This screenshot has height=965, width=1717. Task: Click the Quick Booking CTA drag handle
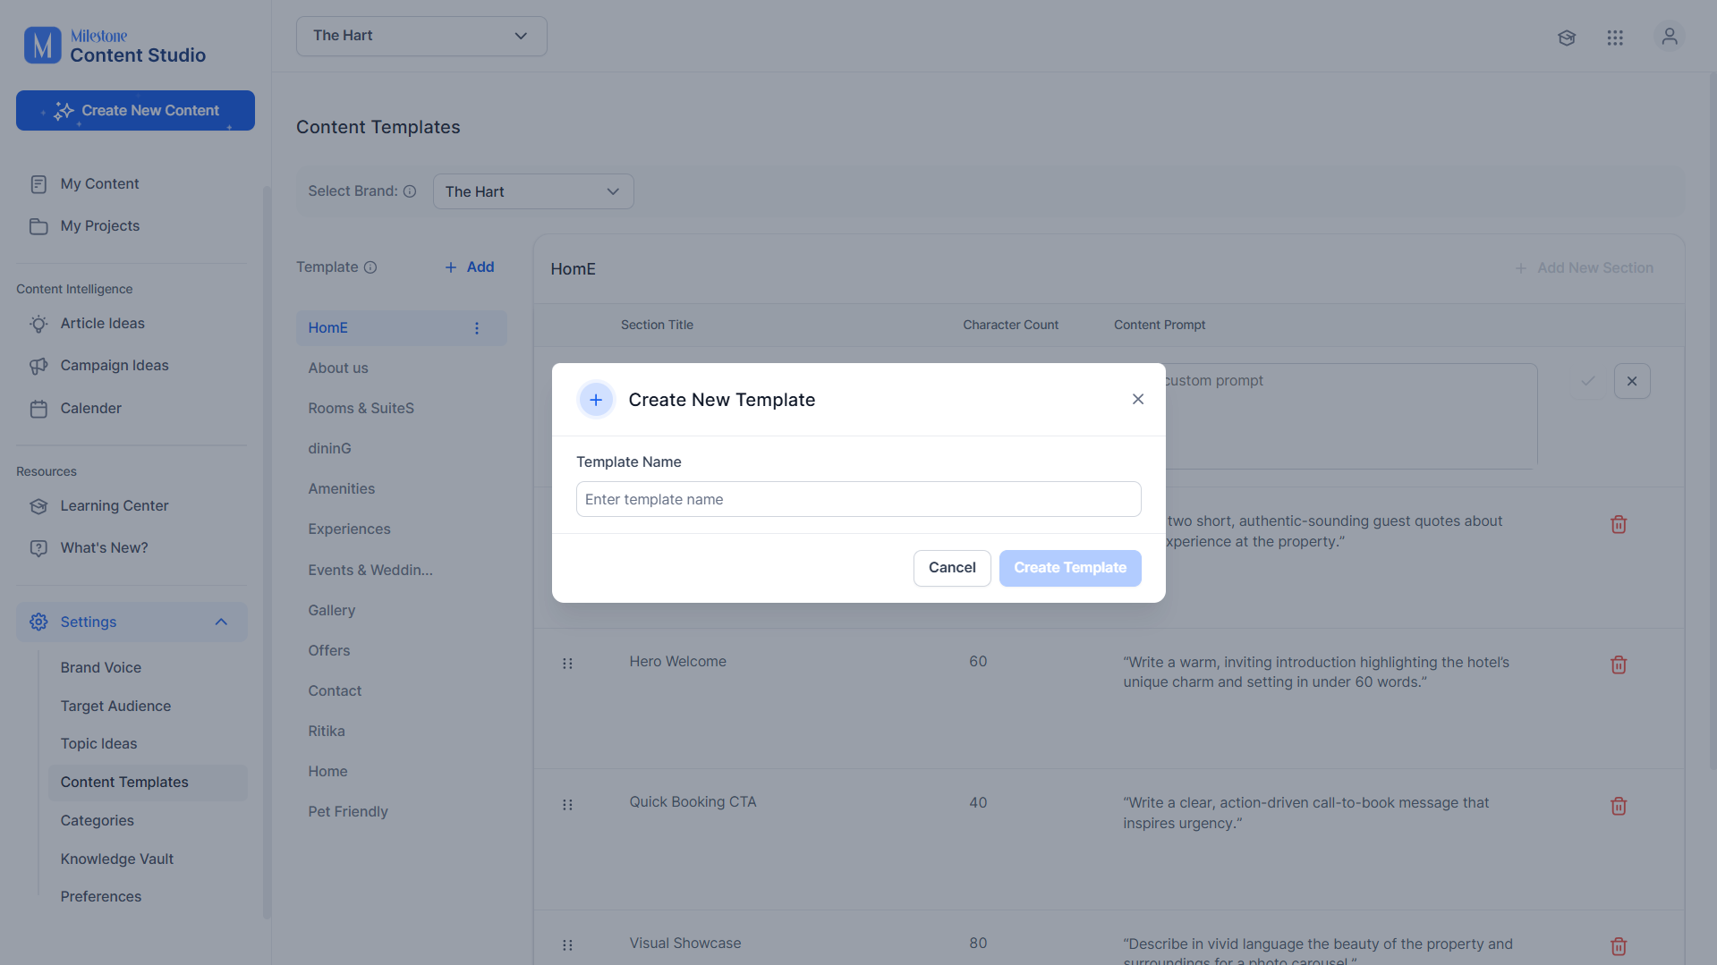[x=567, y=805]
